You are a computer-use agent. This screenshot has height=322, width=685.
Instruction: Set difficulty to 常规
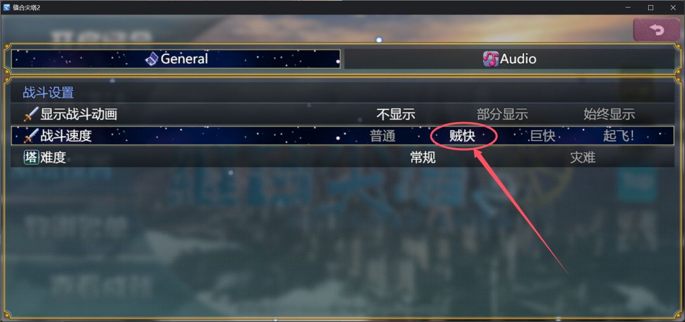(x=422, y=158)
